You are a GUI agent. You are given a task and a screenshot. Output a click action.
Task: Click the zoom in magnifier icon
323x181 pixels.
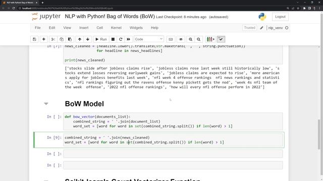coord(191,39)
